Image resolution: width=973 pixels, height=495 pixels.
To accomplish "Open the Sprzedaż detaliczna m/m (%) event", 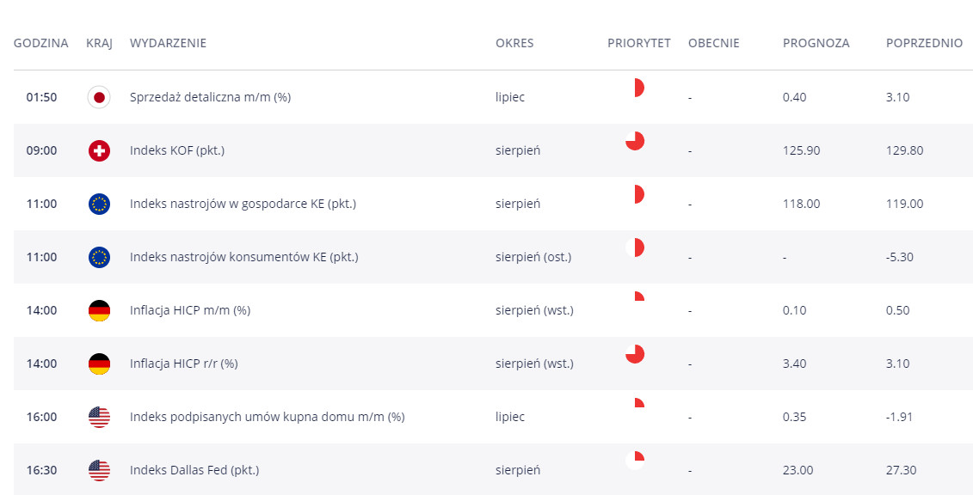I will coord(211,97).
